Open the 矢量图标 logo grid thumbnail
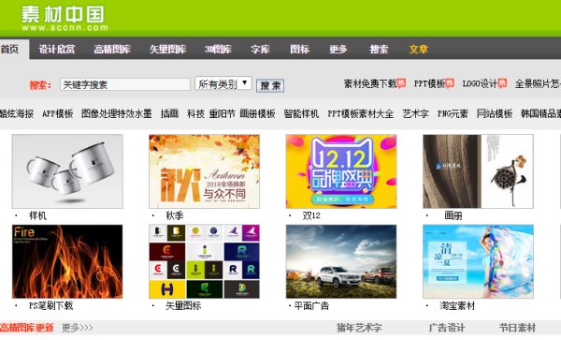This screenshot has height=340, width=561. click(204, 261)
